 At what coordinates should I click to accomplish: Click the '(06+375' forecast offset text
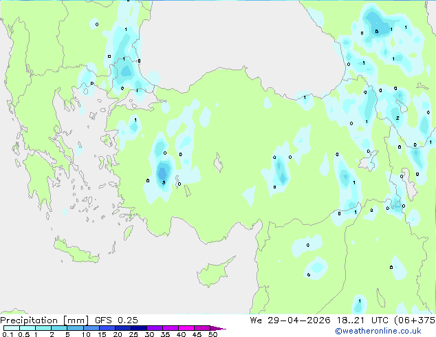[x=415, y=320]
